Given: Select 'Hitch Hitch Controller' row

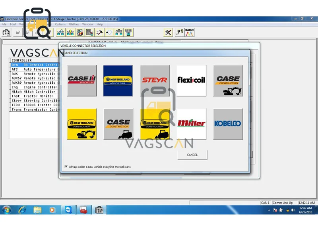Looking at the screenshot, I should click(35, 92).
